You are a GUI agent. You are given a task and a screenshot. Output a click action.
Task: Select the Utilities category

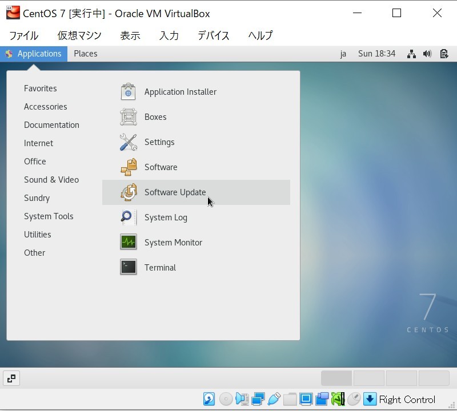point(38,235)
